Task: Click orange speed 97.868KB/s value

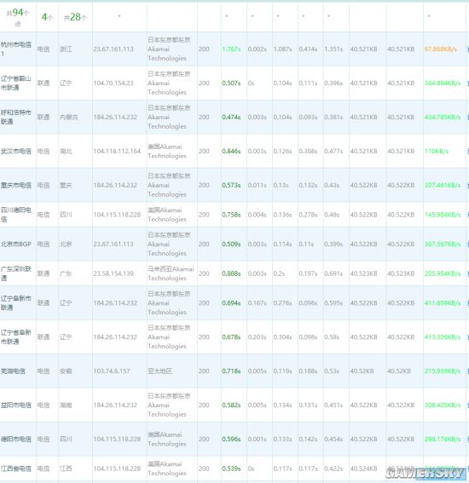Action: pos(441,49)
